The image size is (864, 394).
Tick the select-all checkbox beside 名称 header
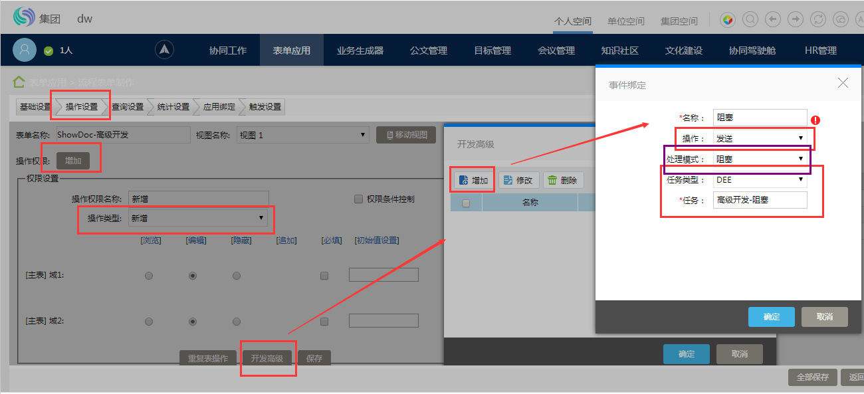coord(466,203)
